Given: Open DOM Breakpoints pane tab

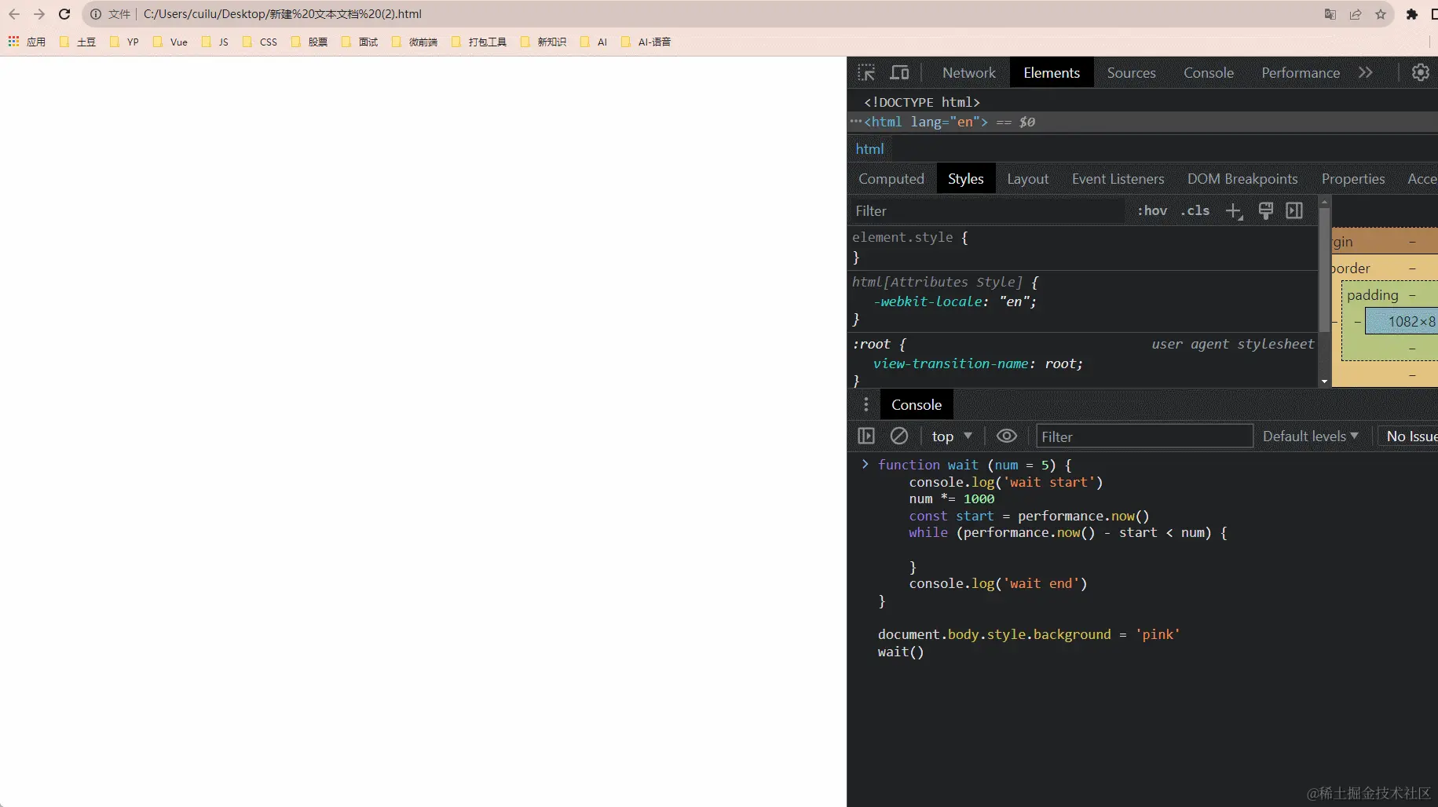Looking at the screenshot, I should coord(1242,179).
